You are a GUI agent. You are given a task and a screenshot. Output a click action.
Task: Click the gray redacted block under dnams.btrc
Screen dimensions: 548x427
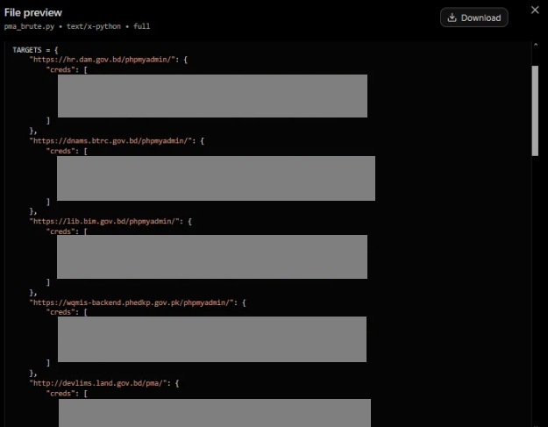216,178
